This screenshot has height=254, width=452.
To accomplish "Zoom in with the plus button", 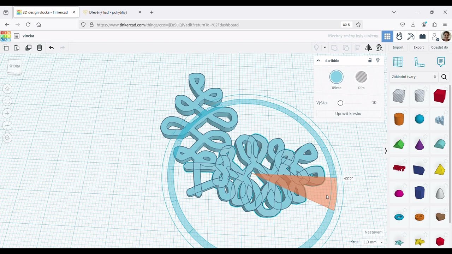I will click(7, 113).
